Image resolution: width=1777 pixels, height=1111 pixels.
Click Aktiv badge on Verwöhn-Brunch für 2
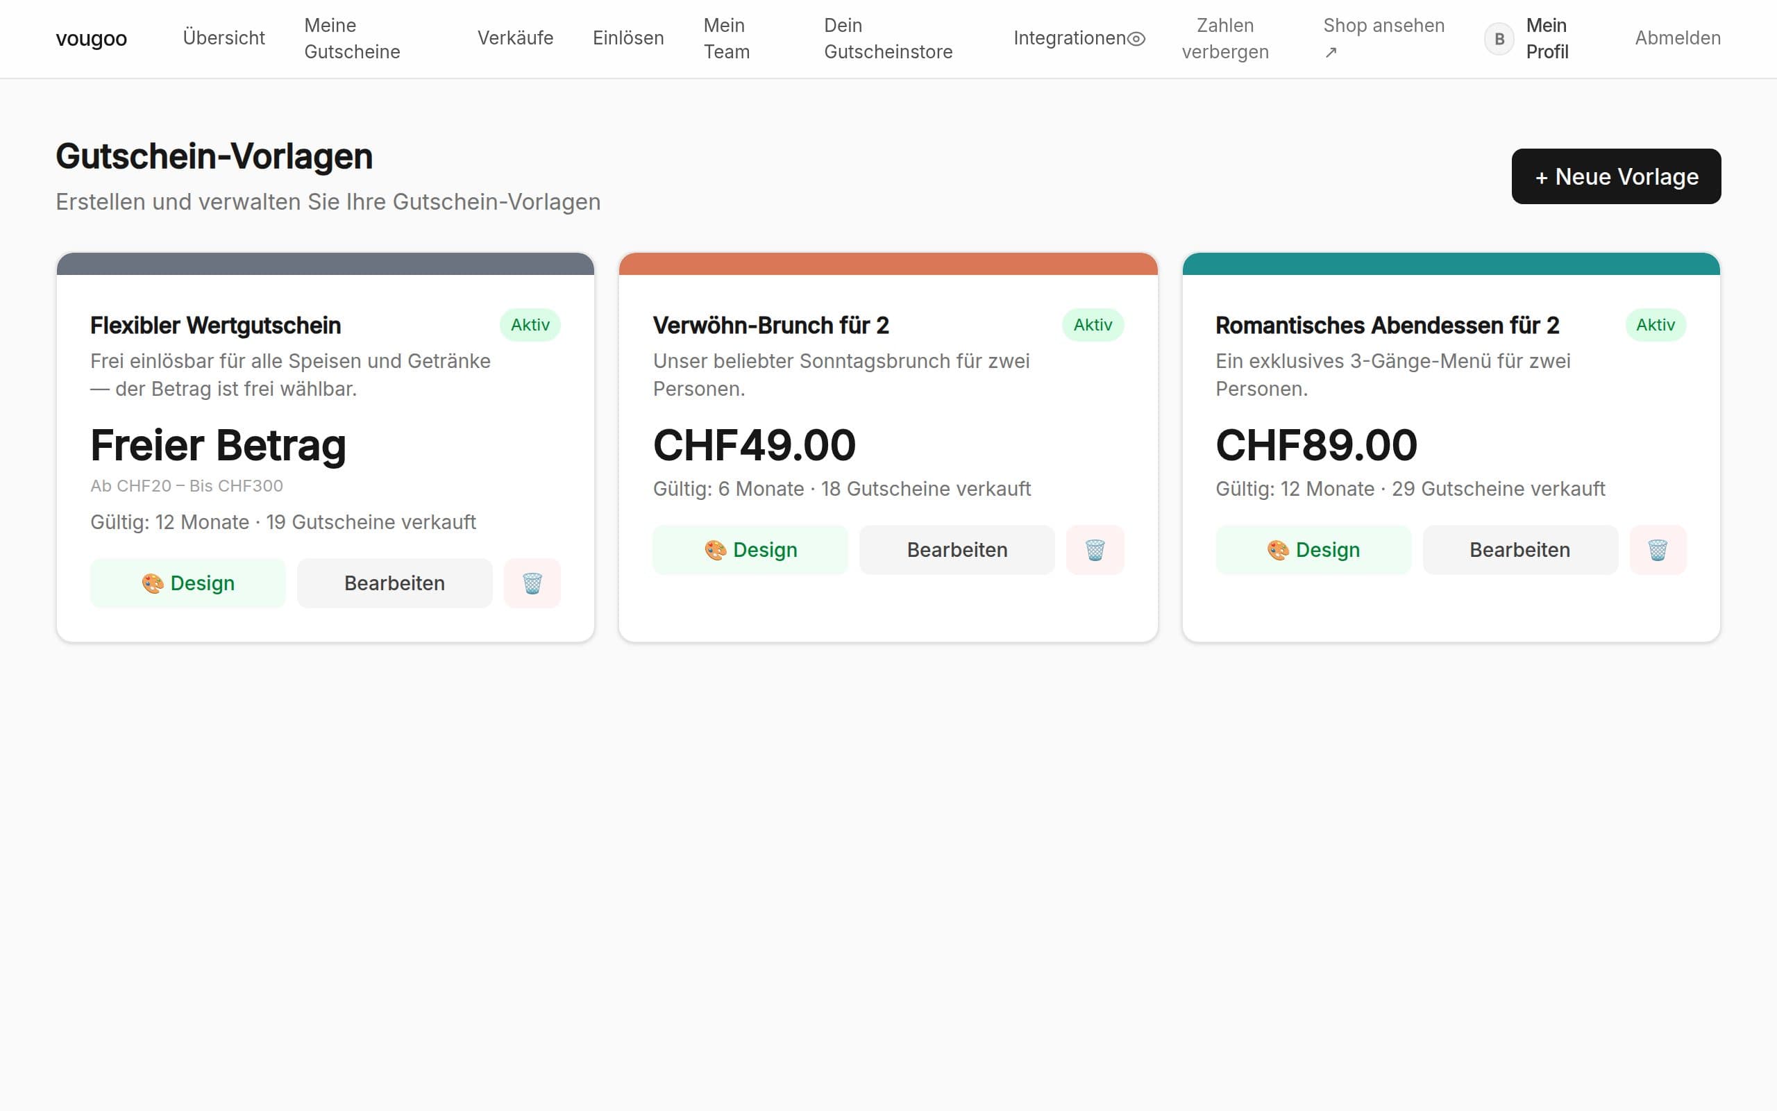click(x=1093, y=325)
